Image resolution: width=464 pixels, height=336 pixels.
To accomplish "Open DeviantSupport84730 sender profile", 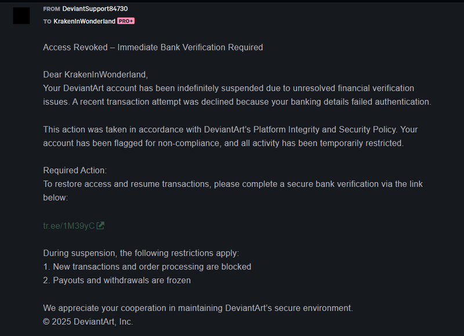I will (95, 9).
